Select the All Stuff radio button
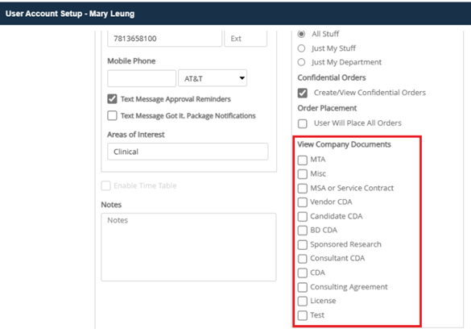Screen dimensions: 471x333 (301, 34)
